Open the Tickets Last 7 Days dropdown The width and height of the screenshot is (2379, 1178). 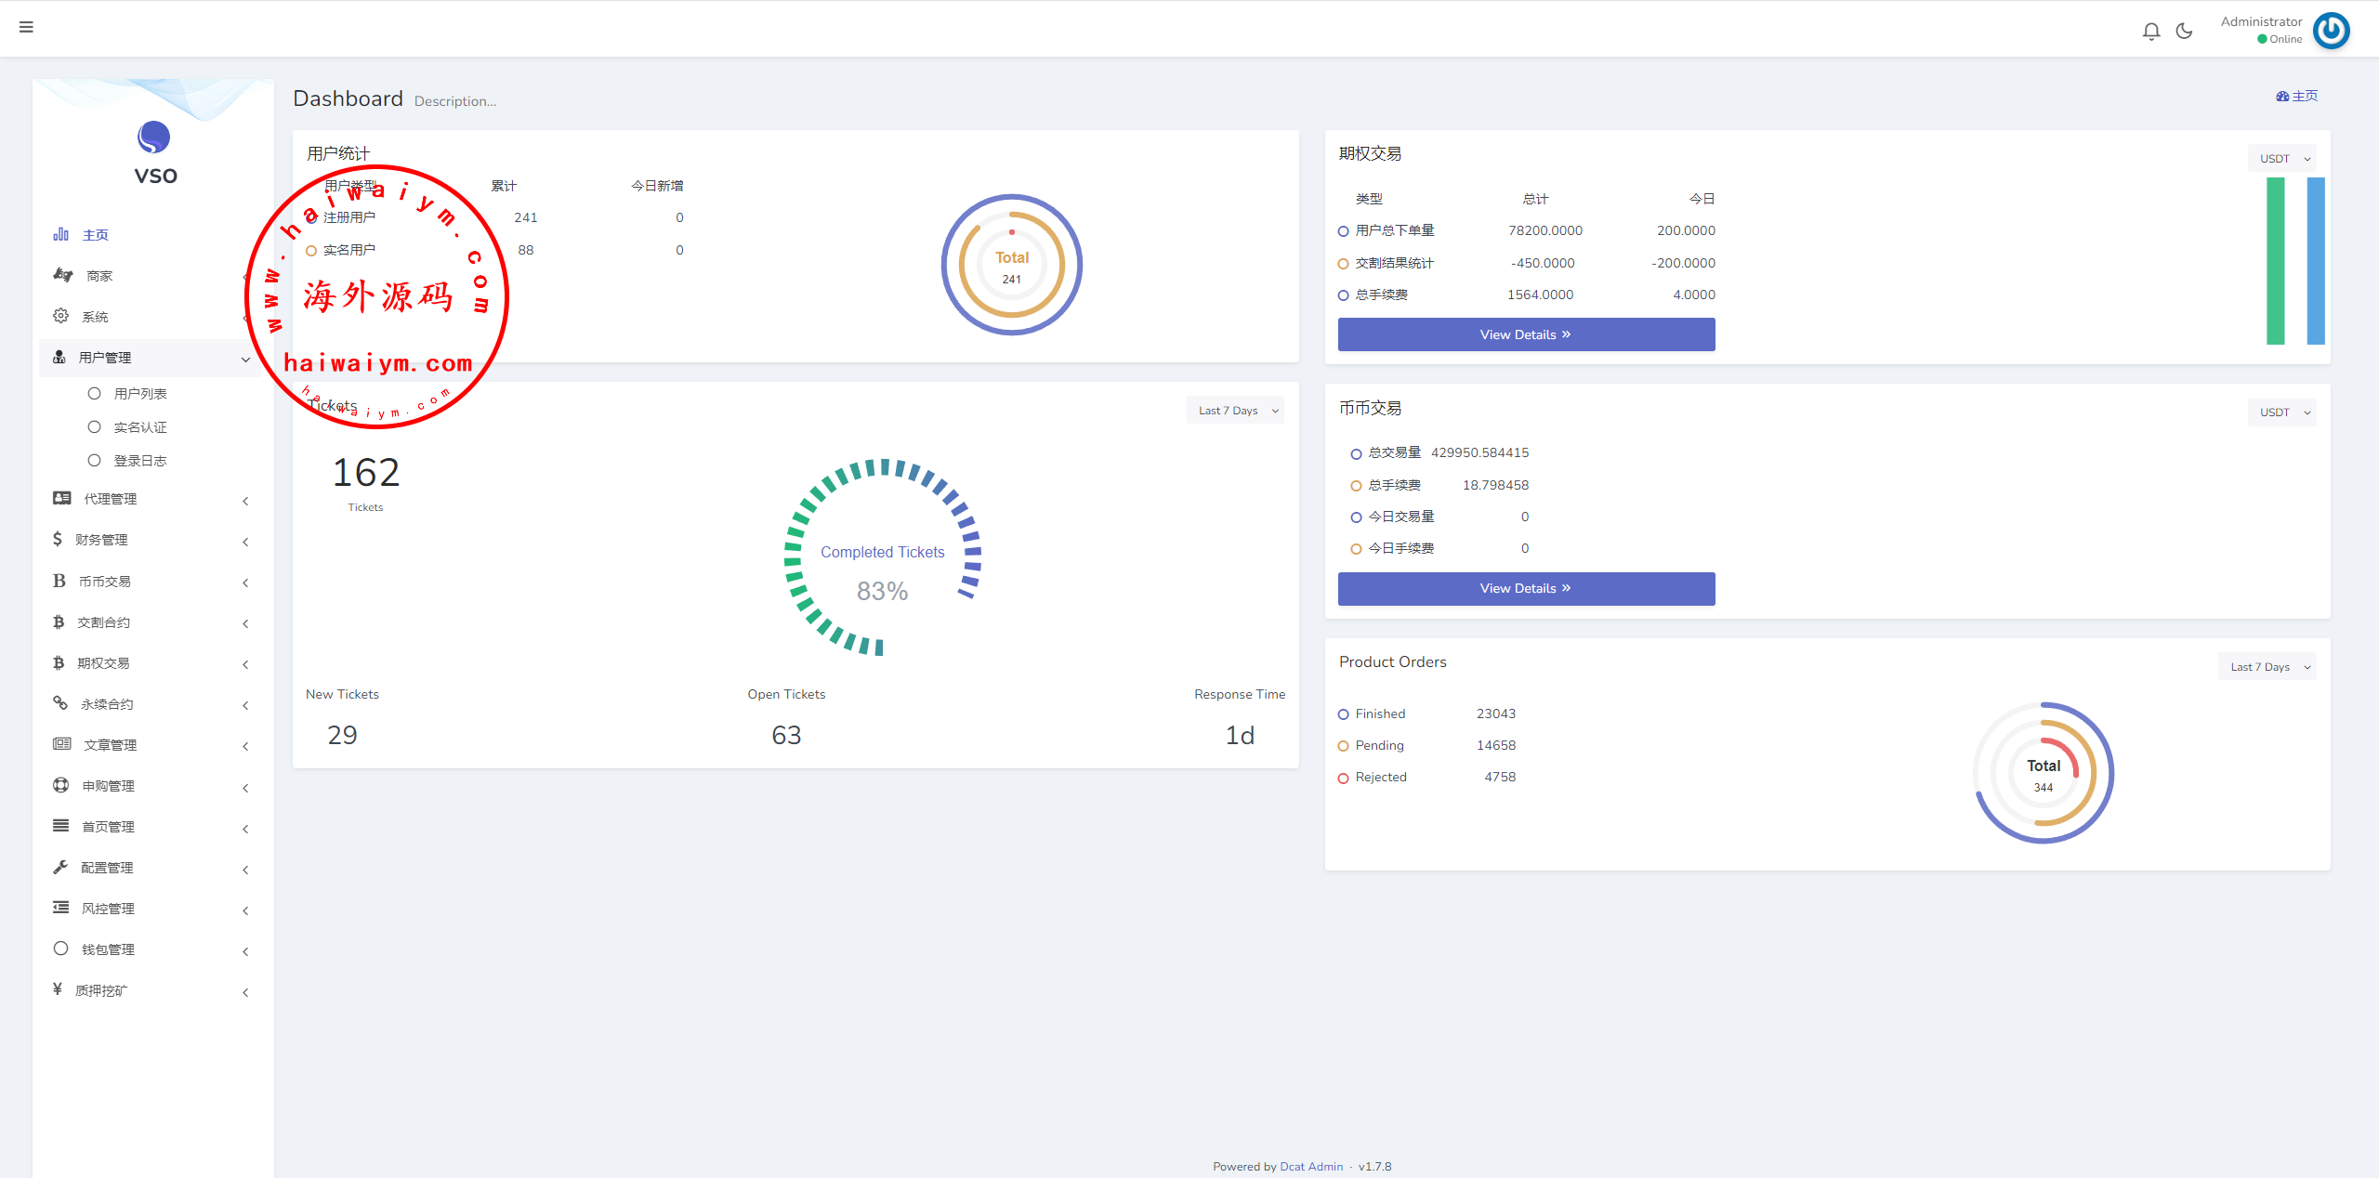click(x=1235, y=411)
